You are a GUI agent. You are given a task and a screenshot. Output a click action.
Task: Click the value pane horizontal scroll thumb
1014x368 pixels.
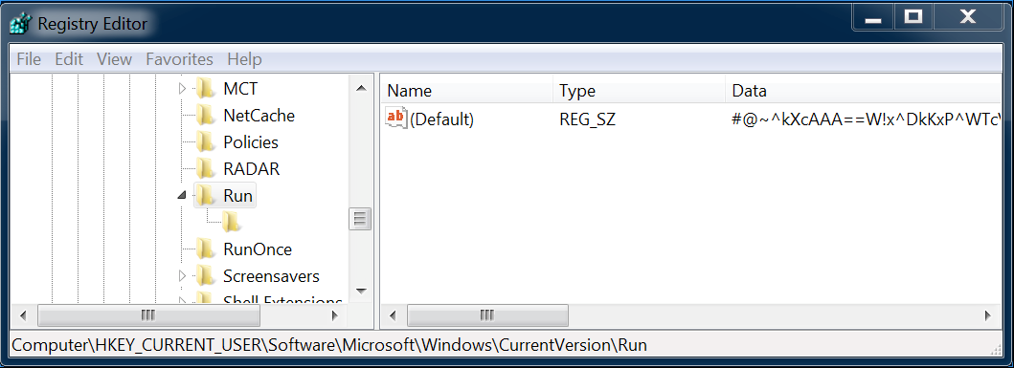coord(487,315)
